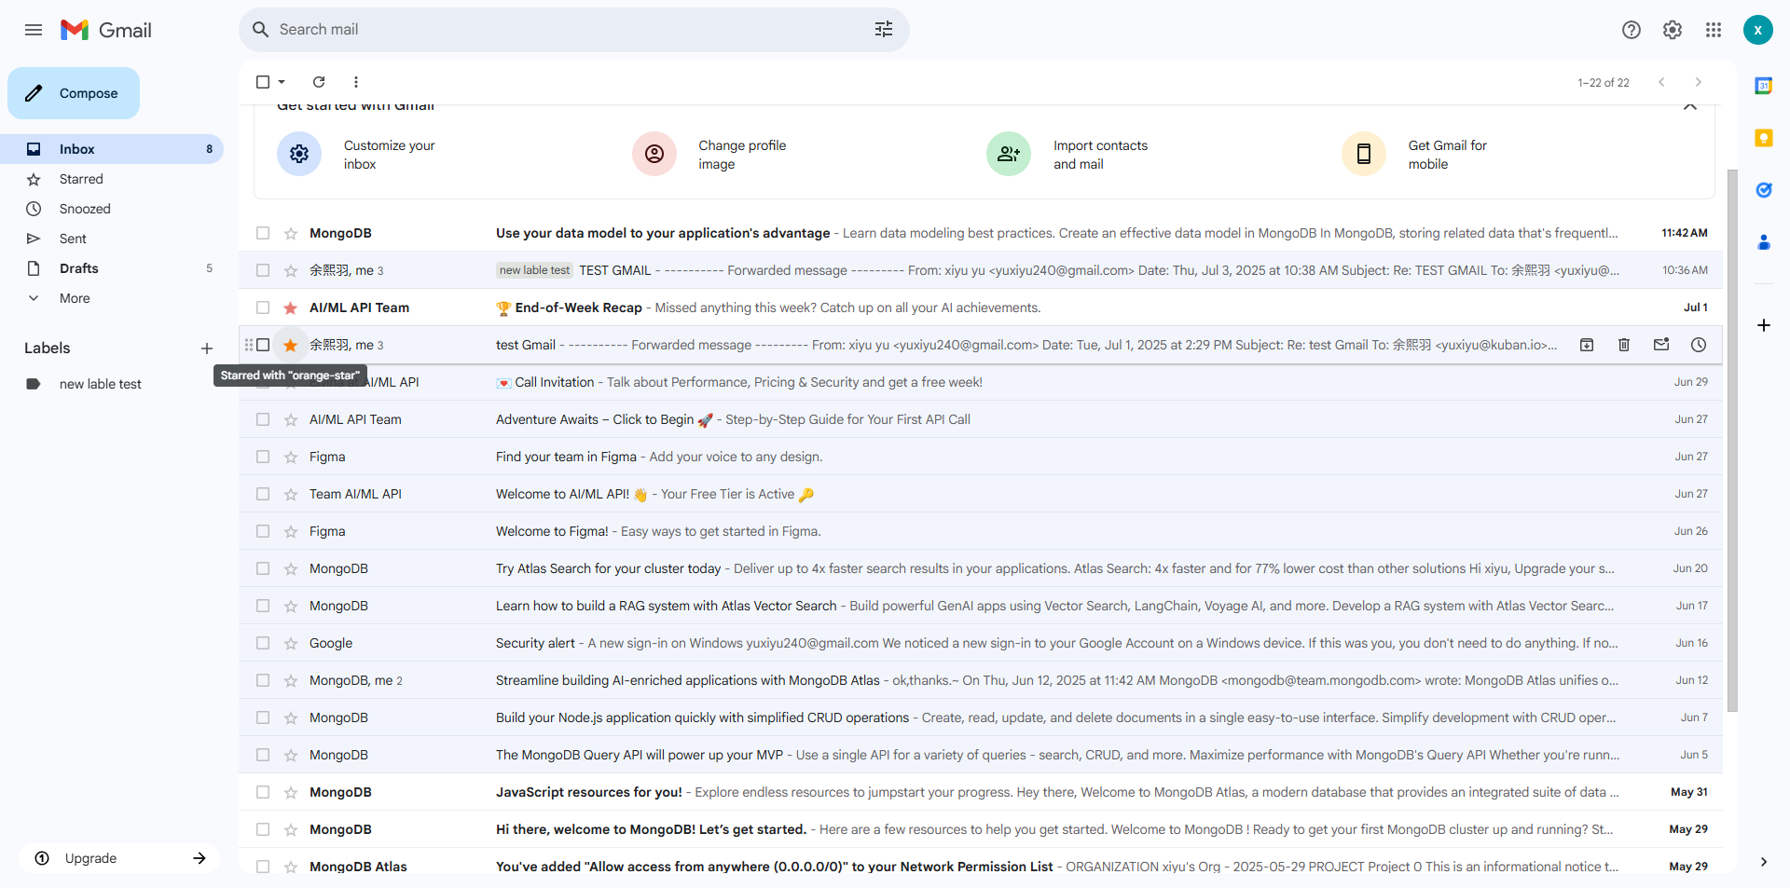Image resolution: width=1790 pixels, height=888 pixels.
Task: Click the Search mail field
Action: tap(573, 30)
